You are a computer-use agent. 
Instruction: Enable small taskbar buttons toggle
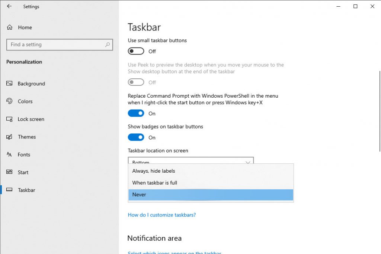tap(135, 51)
